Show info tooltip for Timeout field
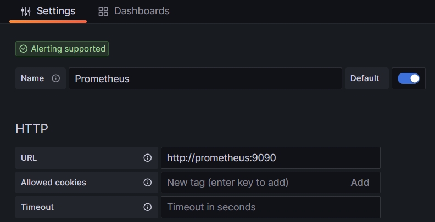435x222 pixels. (147, 207)
